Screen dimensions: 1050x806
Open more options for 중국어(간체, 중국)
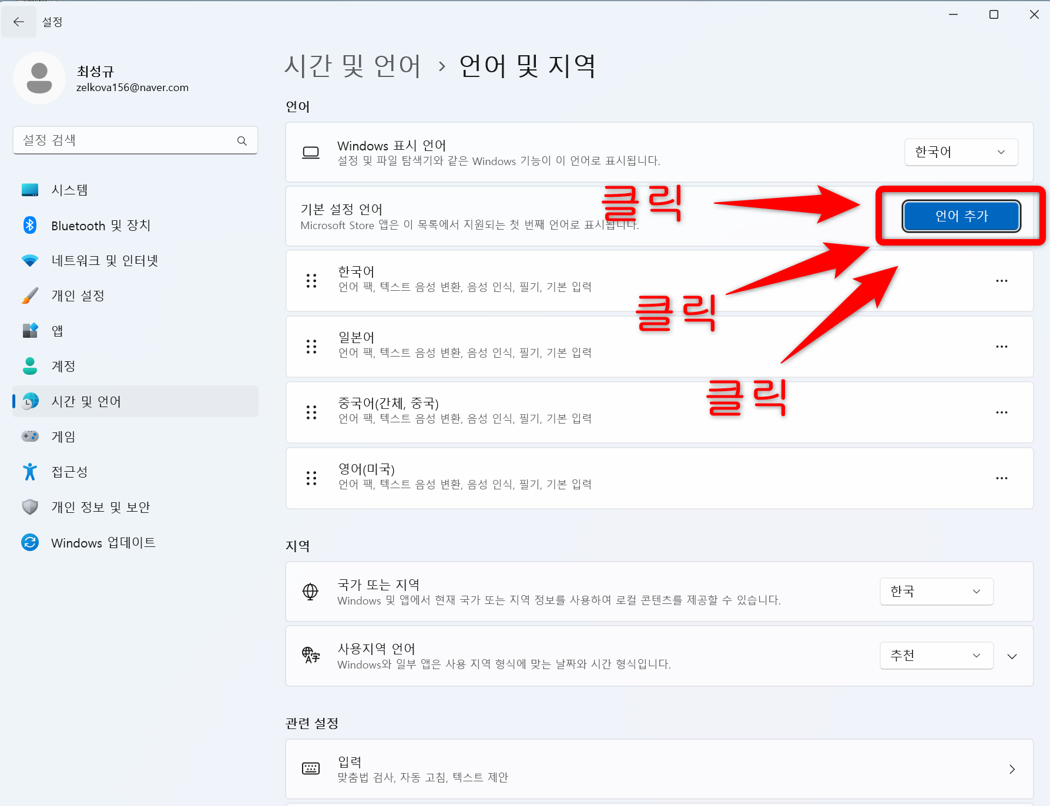[x=1002, y=412]
